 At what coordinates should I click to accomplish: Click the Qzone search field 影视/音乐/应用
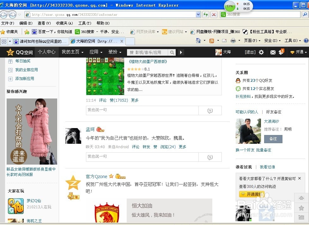click(148, 53)
